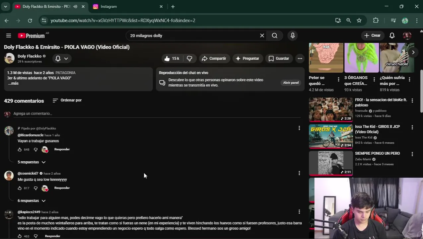Open Ordenar por sort menu
The image size is (423, 239).
point(67,100)
